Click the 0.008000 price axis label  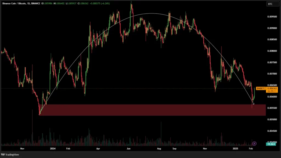coord(272,51)
